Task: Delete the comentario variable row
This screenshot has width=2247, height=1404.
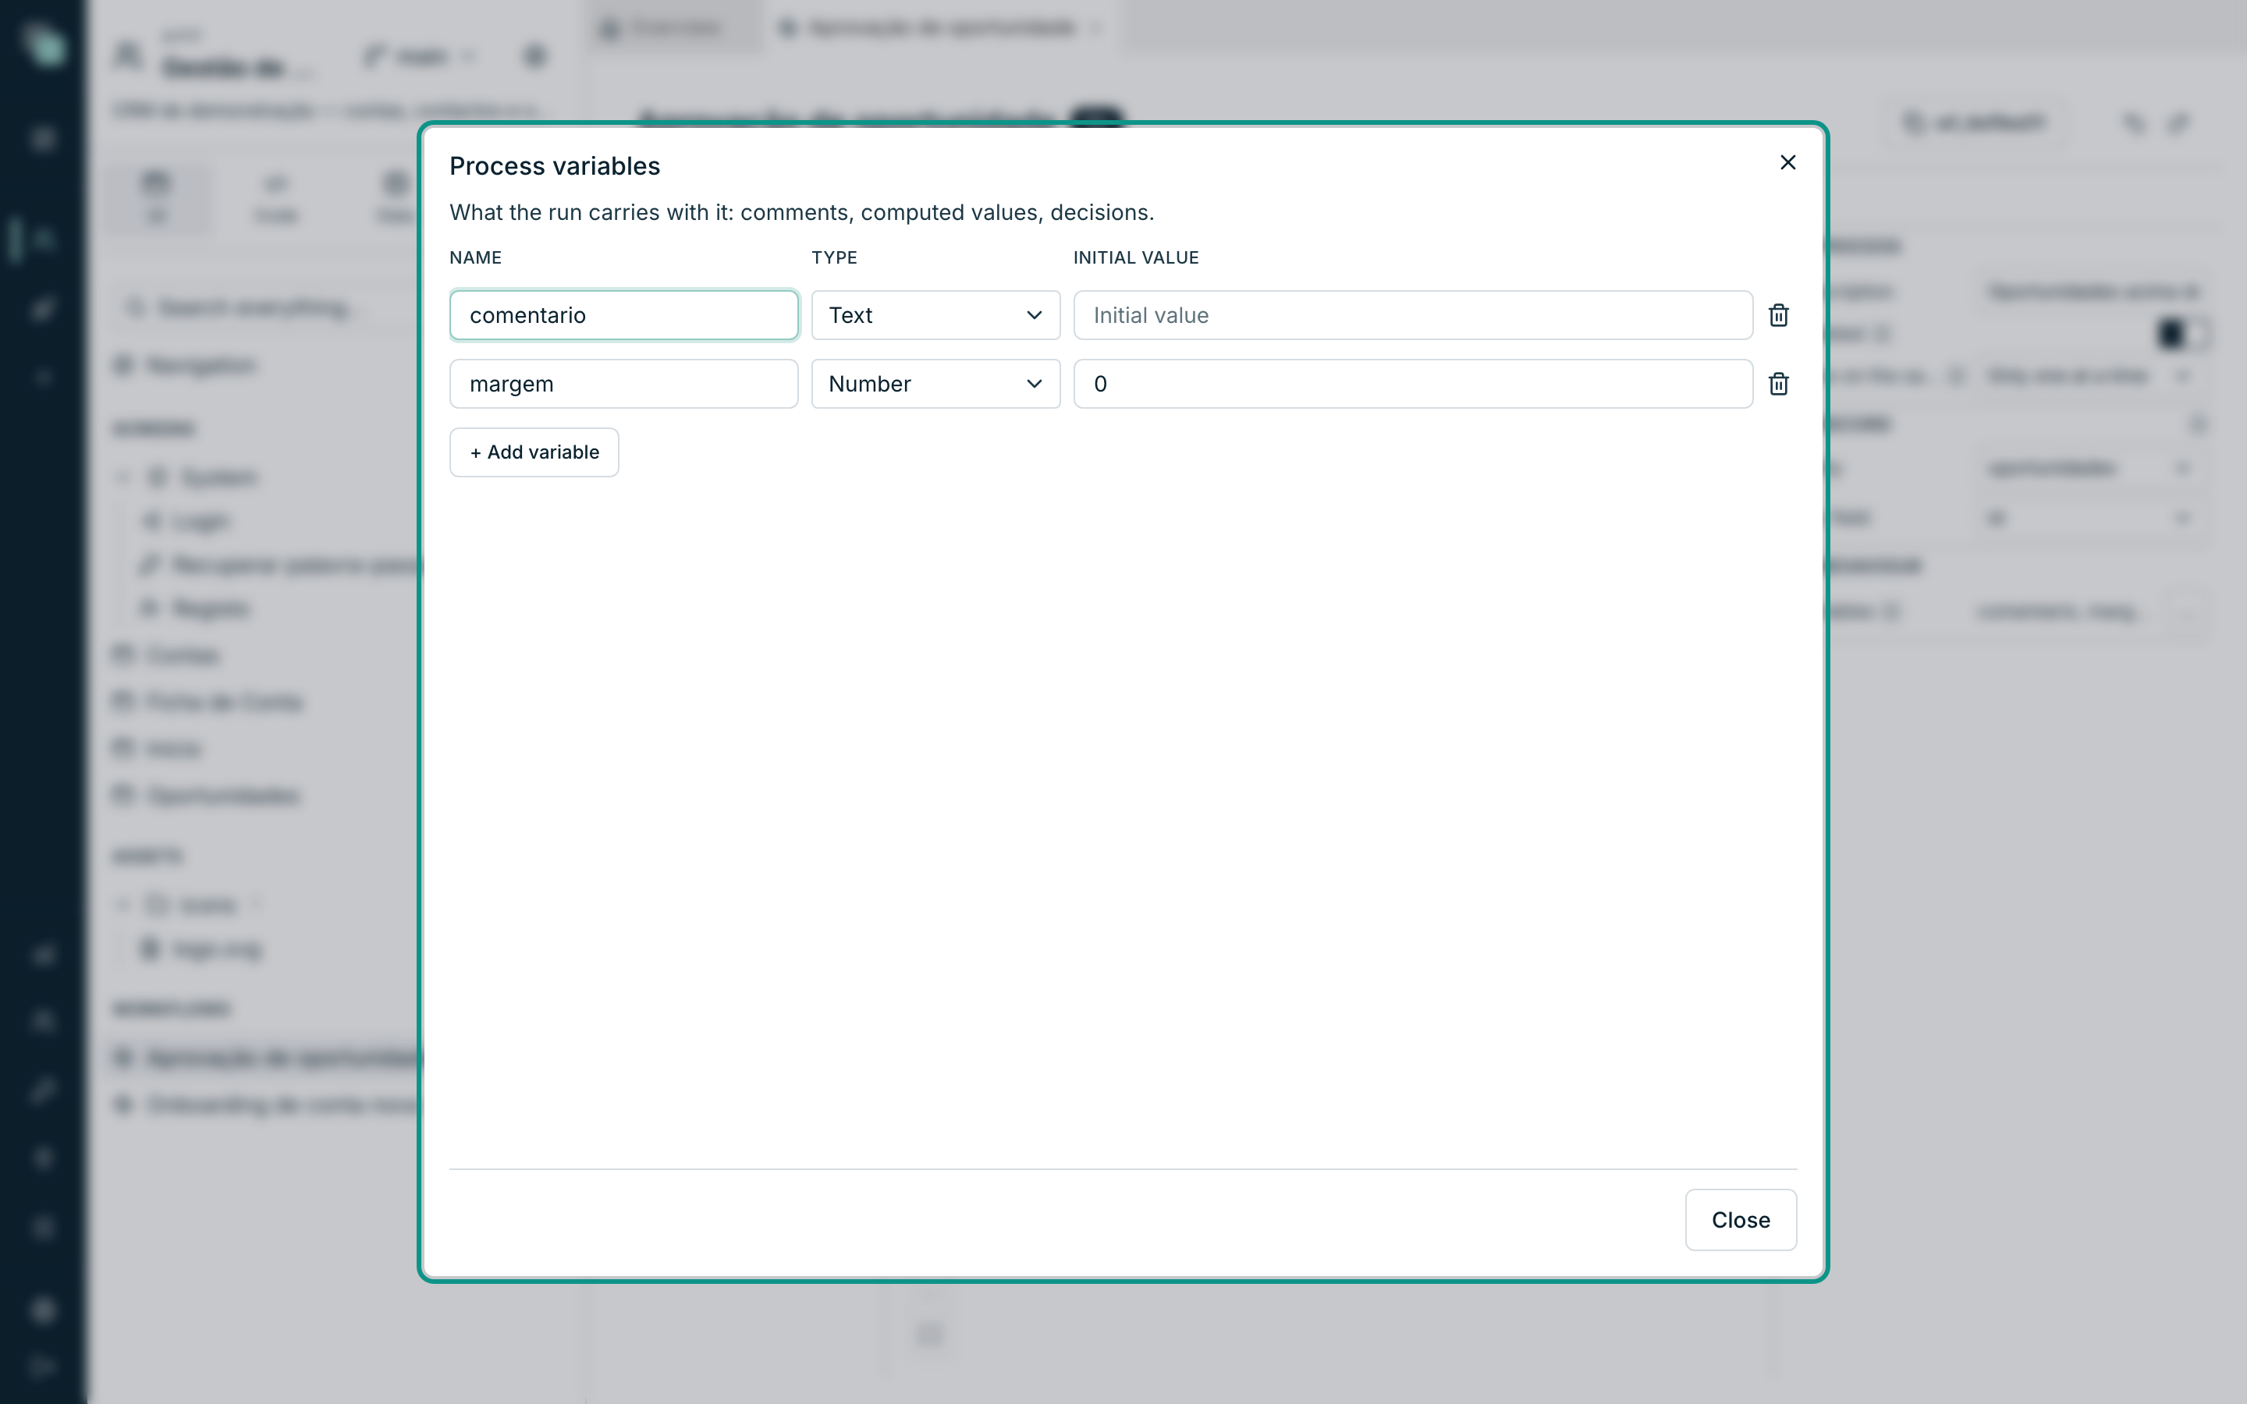Action: pyautogui.click(x=1778, y=315)
